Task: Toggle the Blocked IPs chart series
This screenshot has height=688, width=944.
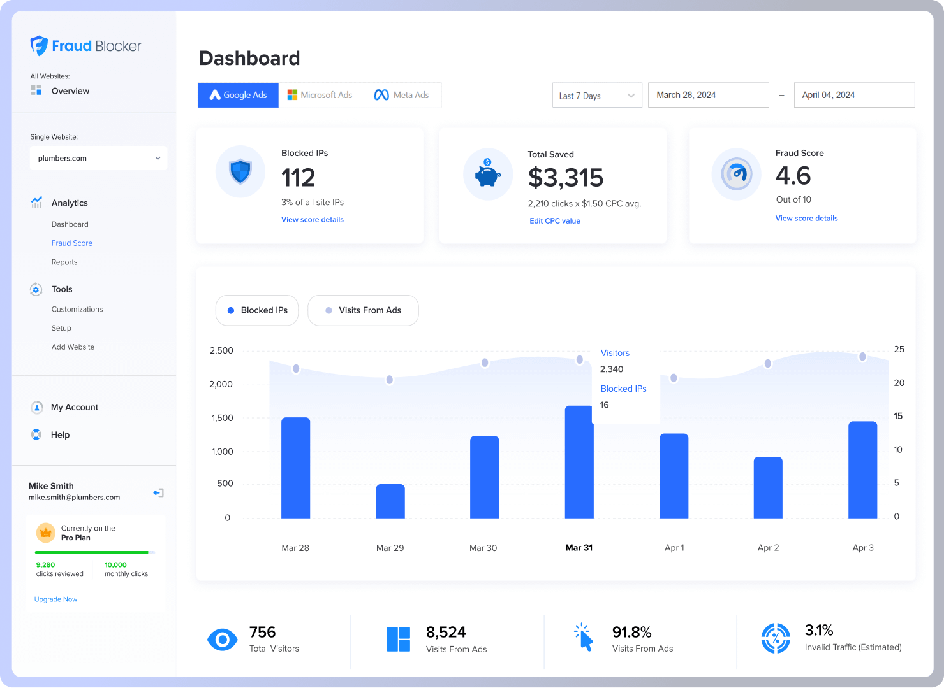Action: point(257,310)
